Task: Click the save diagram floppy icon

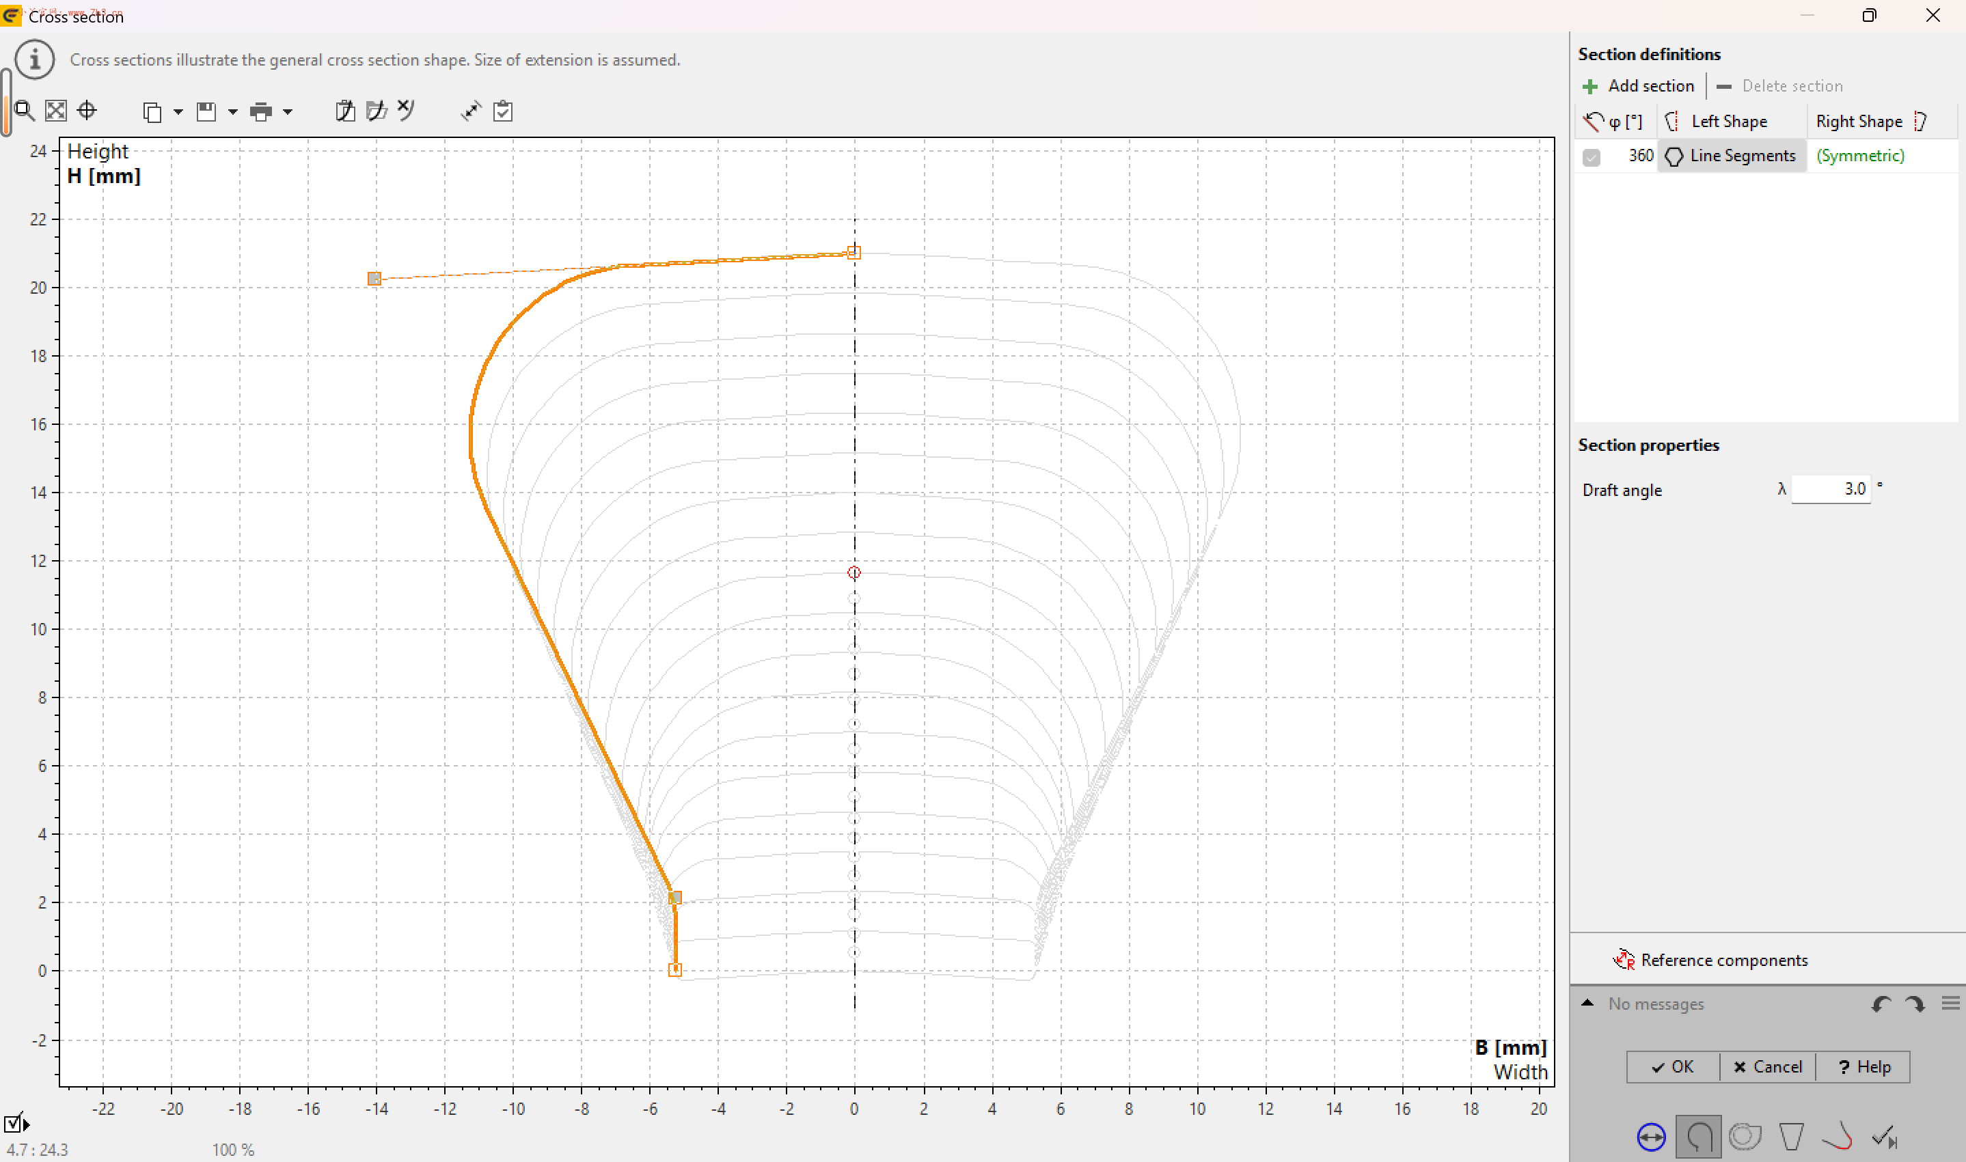Action: (x=206, y=112)
